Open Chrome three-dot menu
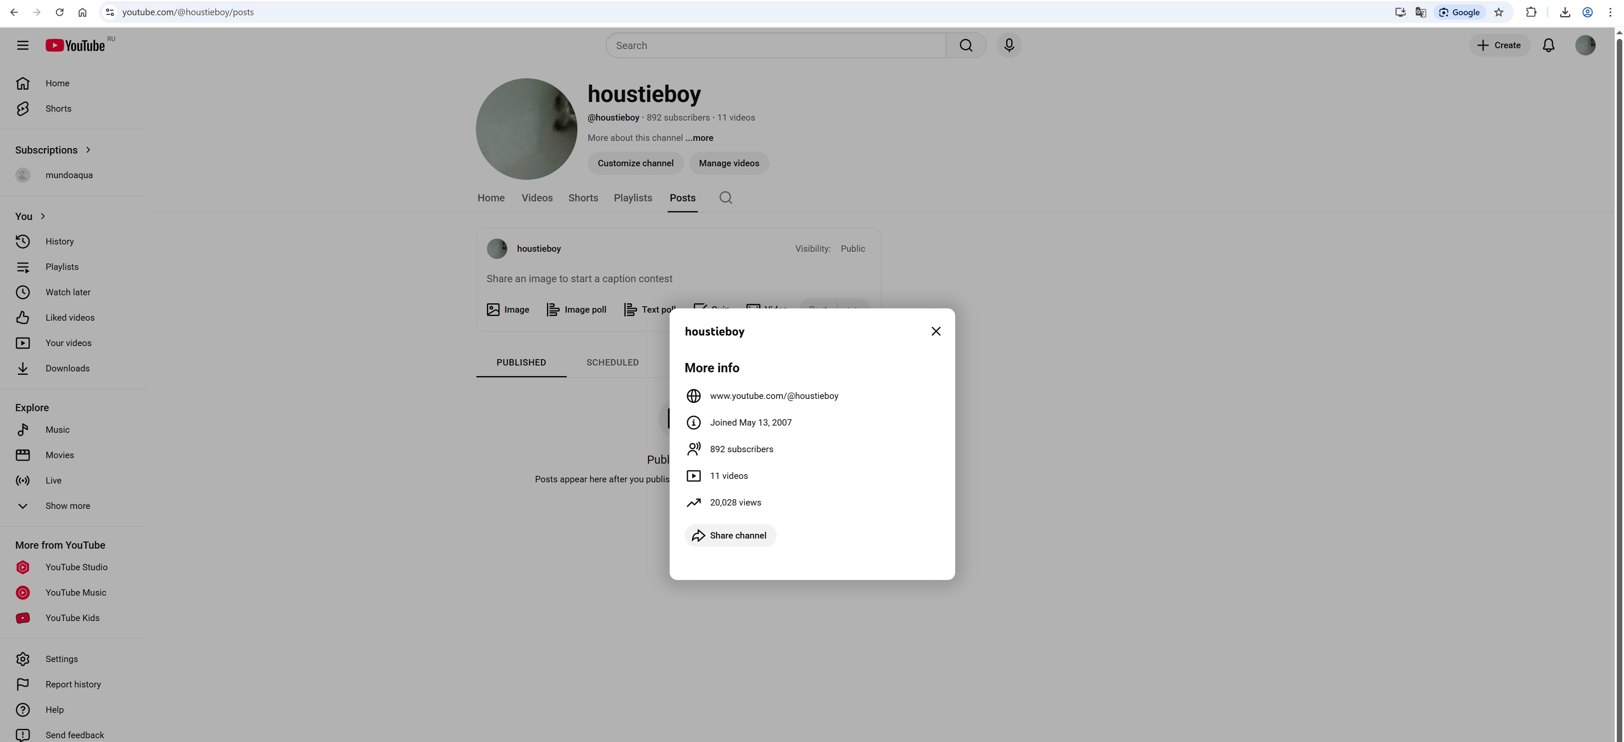This screenshot has height=742, width=1624. [x=1610, y=12]
